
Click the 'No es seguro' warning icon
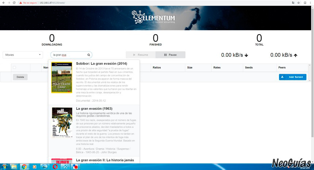20,3
